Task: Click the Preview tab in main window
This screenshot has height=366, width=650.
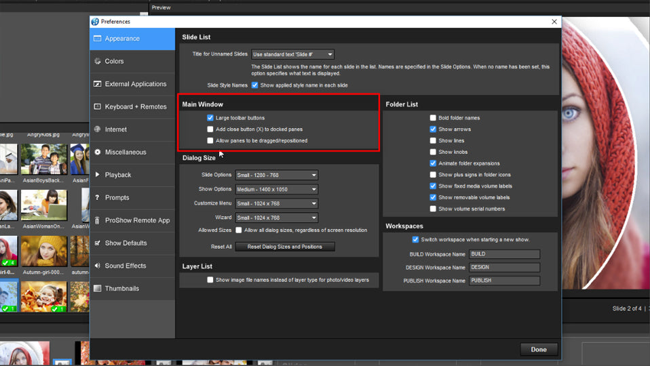Action: tap(161, 7)
